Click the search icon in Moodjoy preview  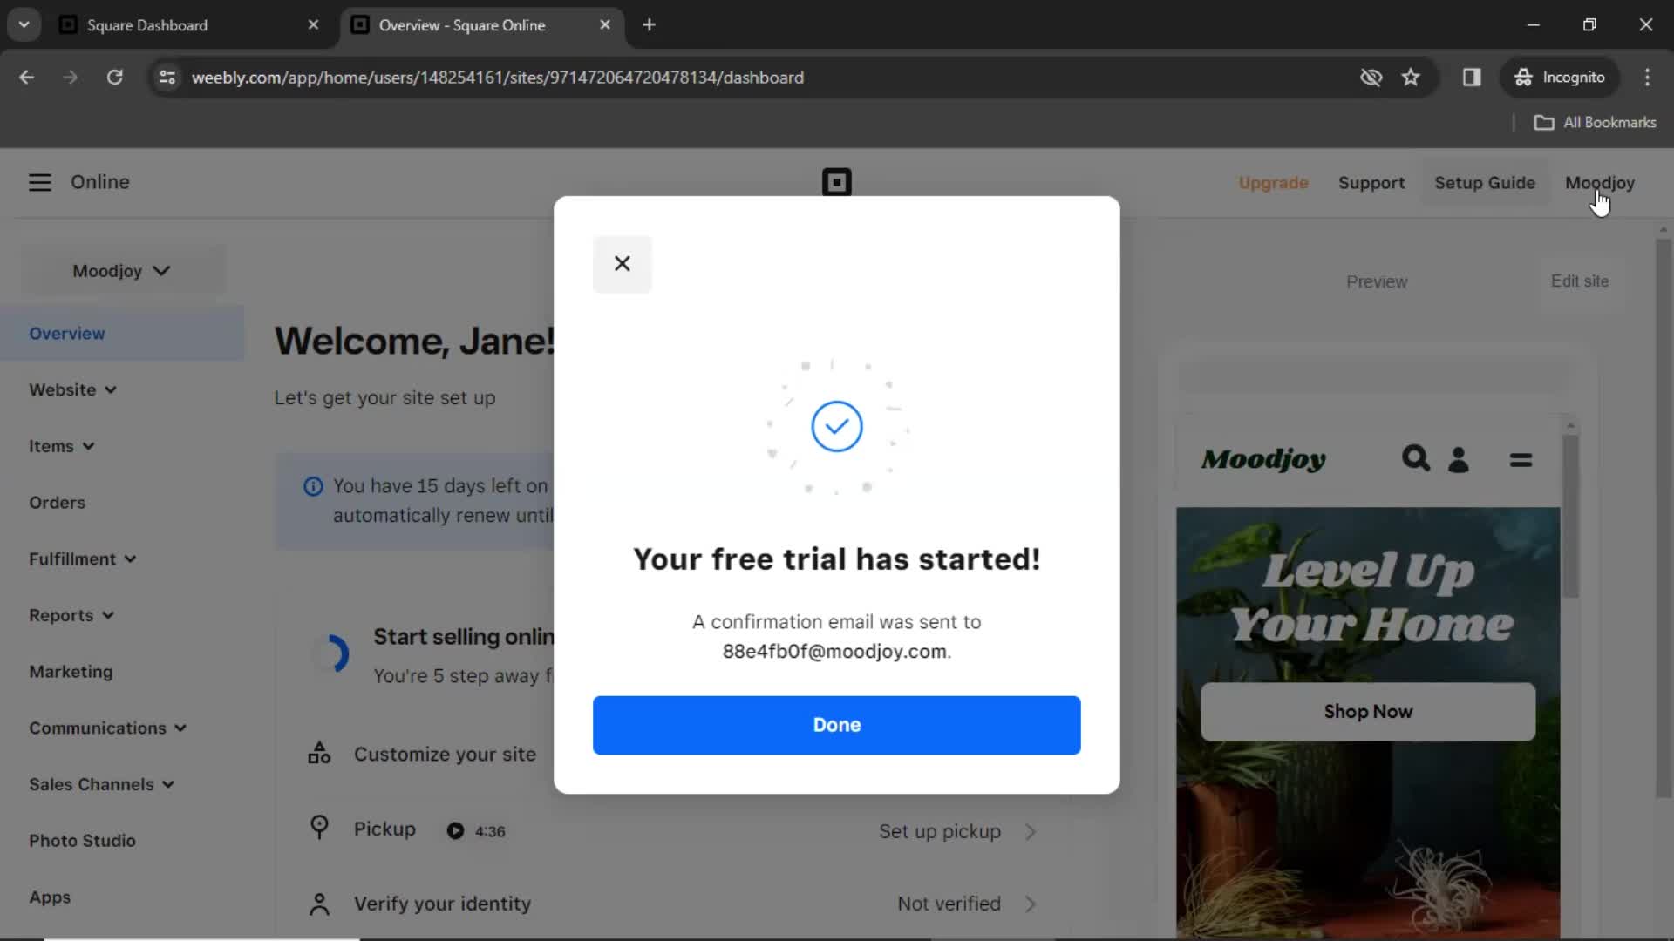1415,458
